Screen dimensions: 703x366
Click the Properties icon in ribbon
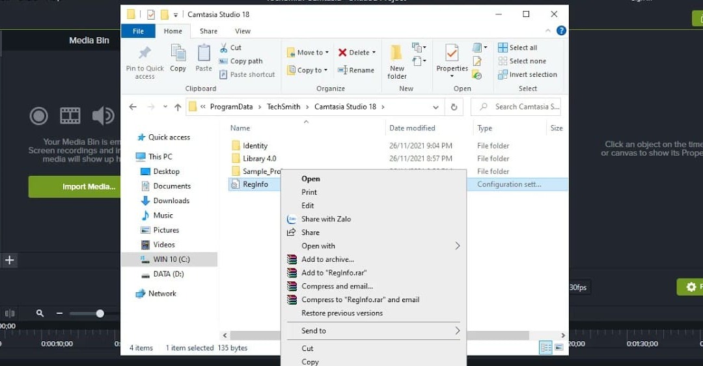coord(452,53)
